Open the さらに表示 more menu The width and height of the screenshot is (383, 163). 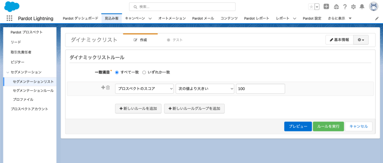point(340,18)
